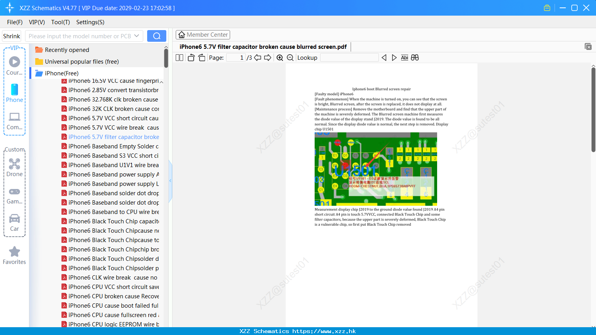The height and width of the screenshot is (335, 596).
Task: Open iPhone6 Baseband S3 VCC short file
Action: [110, 156]
